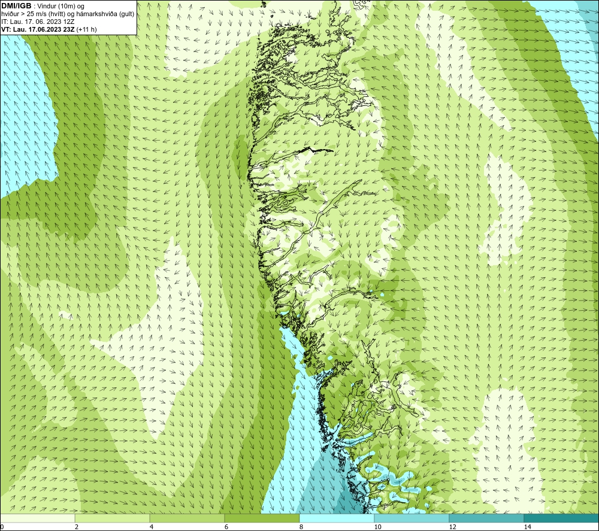The height and width of the screenshot is (531, 599).
Task: Click the light cyan legend swatch between 8 and 10
Action: click(x=337, y=518)
